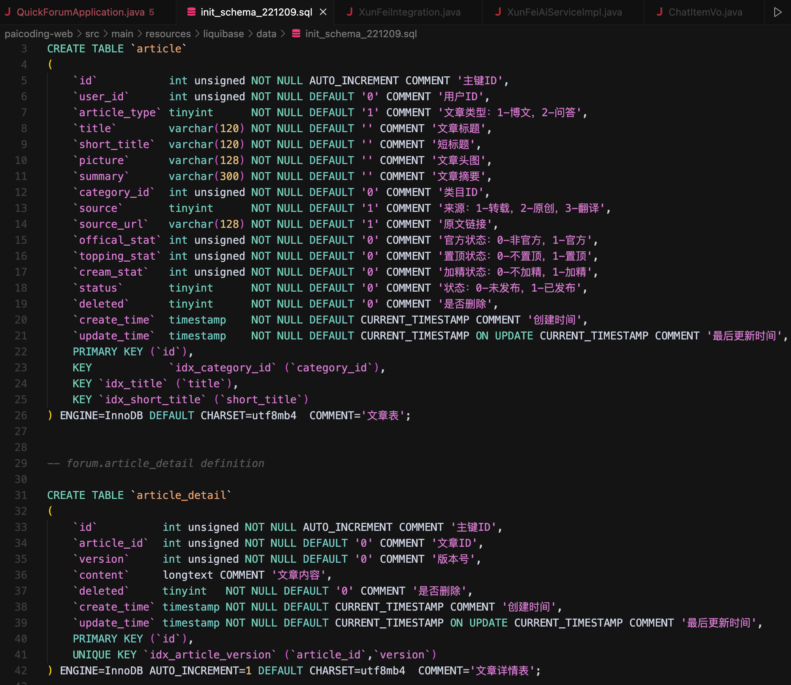
Task: Click the Java icon on the QuickForumApplication.java tab
Action: coord(8,12)
